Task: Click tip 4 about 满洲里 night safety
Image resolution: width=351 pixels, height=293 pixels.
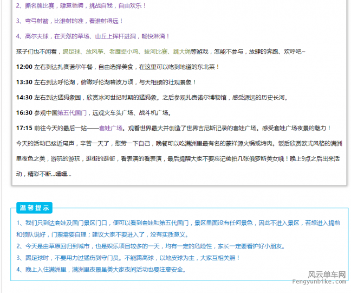Action: pyautogui.click(x=101, y=269)
